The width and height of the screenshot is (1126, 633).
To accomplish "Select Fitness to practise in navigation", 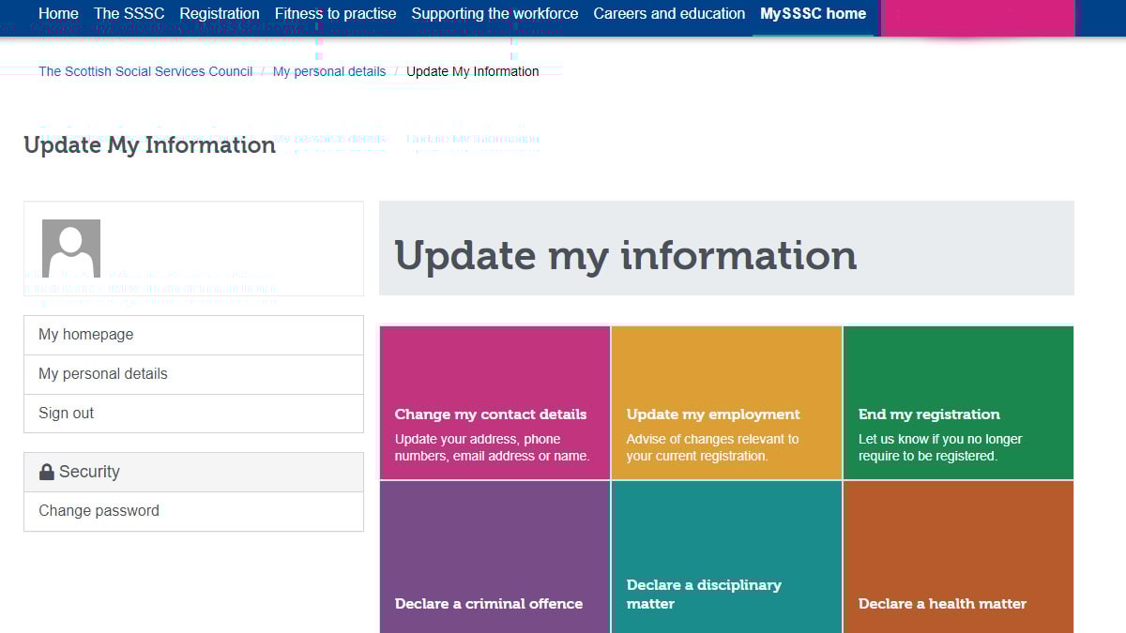I will 336,14.
